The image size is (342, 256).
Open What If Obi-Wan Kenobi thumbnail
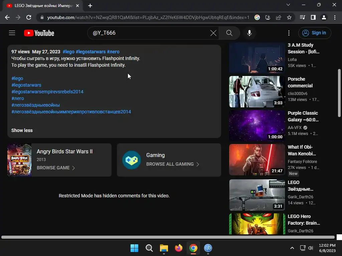pyautogui.click(x=257, y=160)
